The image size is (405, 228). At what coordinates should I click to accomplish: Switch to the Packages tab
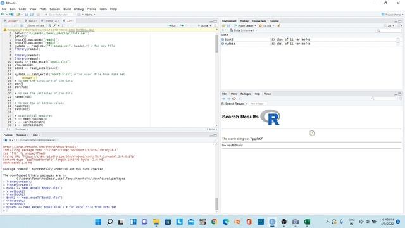(246, 94)
